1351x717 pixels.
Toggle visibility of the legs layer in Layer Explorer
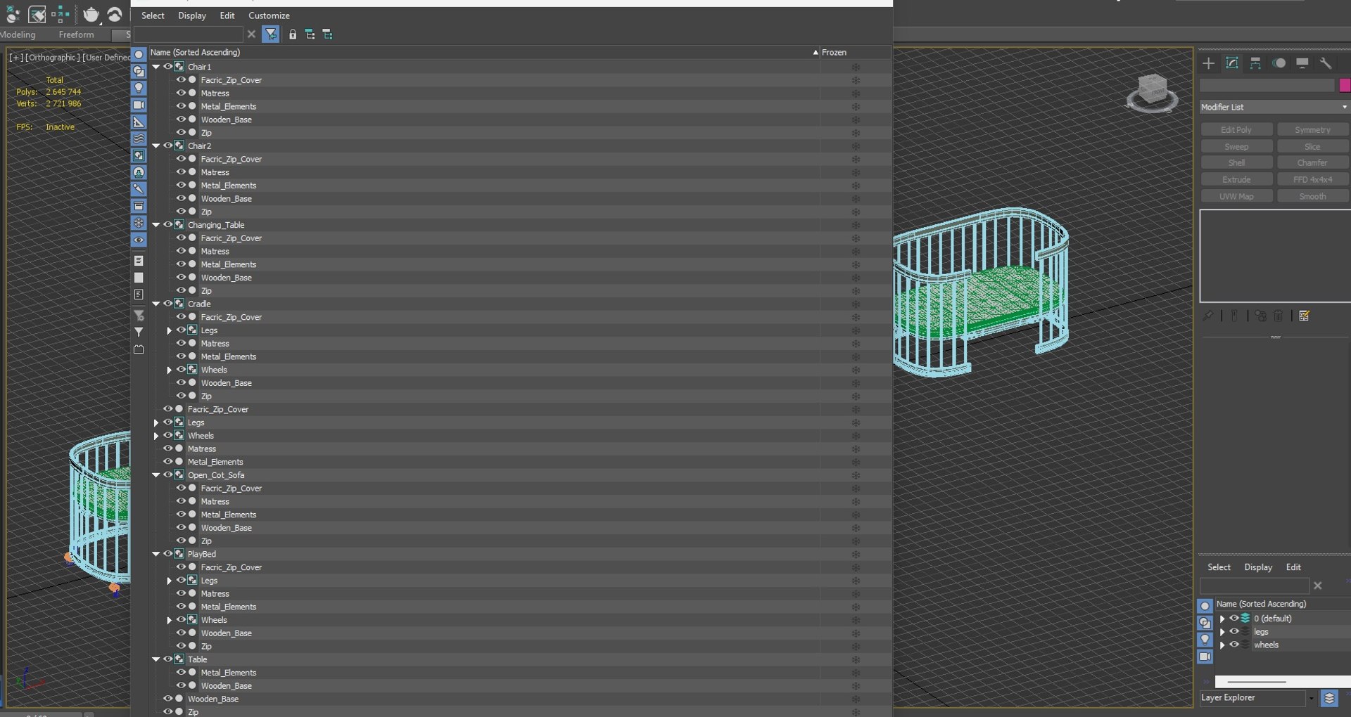pos(1234,631)
